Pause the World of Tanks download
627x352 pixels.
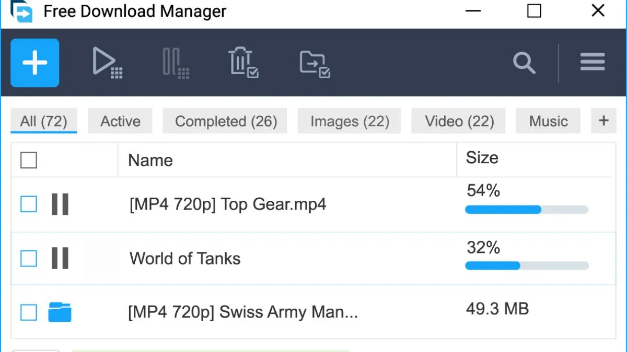pyautogui.click(x=60, y=259)
